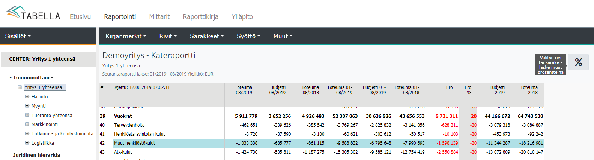Expand Tutkimus- ja kehitystoiminta node

coord(27,133)
